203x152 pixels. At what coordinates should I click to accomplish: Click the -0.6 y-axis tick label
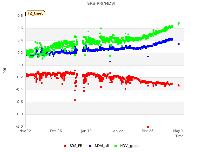[19, 102]
